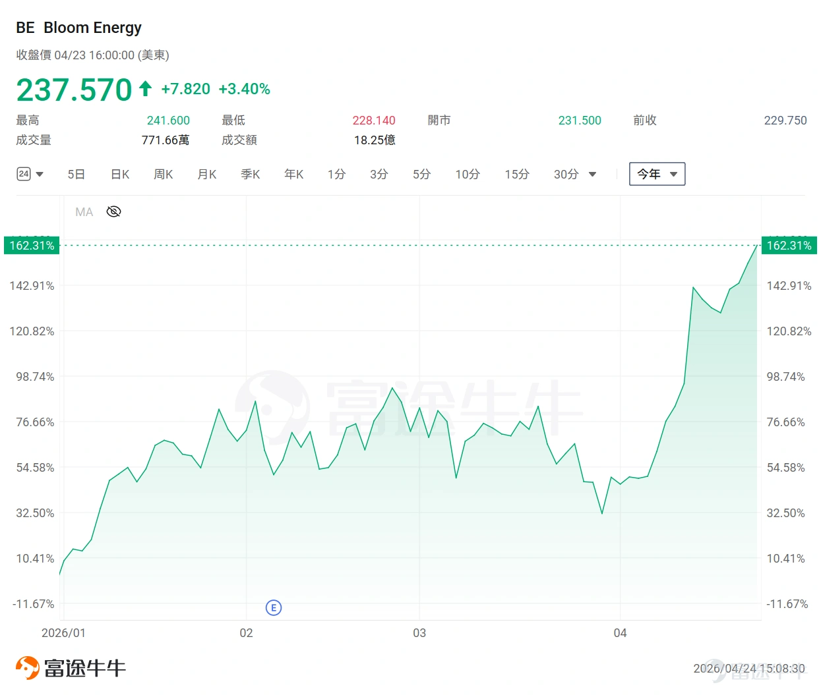
Task: Click the earnings E marker on the chart
Action: click(x=274, y=607)
